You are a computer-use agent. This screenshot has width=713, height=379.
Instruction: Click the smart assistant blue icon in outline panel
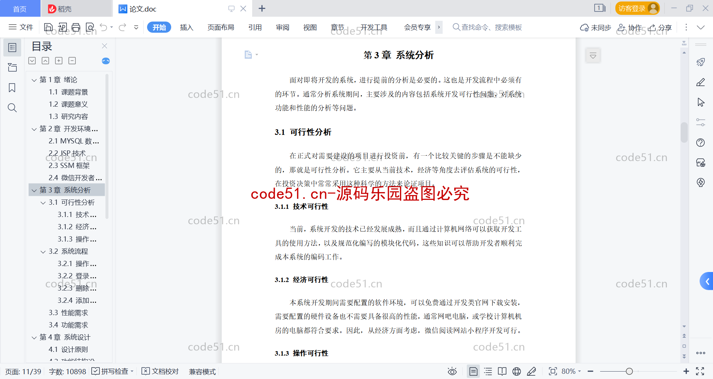pyautogui.click(x=106, y=61)
